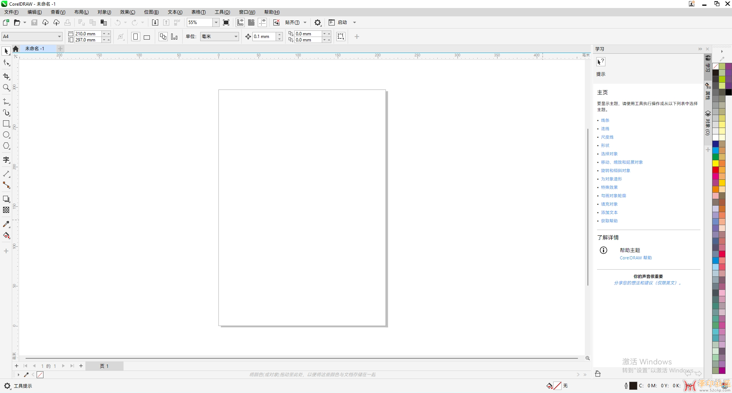
Task: Expand the 贴齐 snap-to dropdown
Action: click(305, 22)
